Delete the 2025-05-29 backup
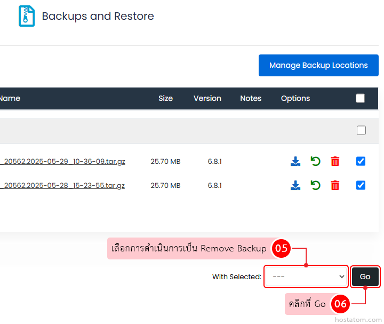384x324 pixels. [x=335, y=161]
